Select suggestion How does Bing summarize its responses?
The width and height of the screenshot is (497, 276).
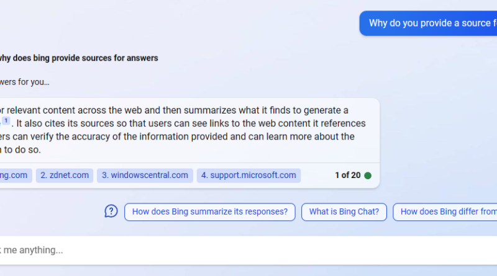coord(210,211)
